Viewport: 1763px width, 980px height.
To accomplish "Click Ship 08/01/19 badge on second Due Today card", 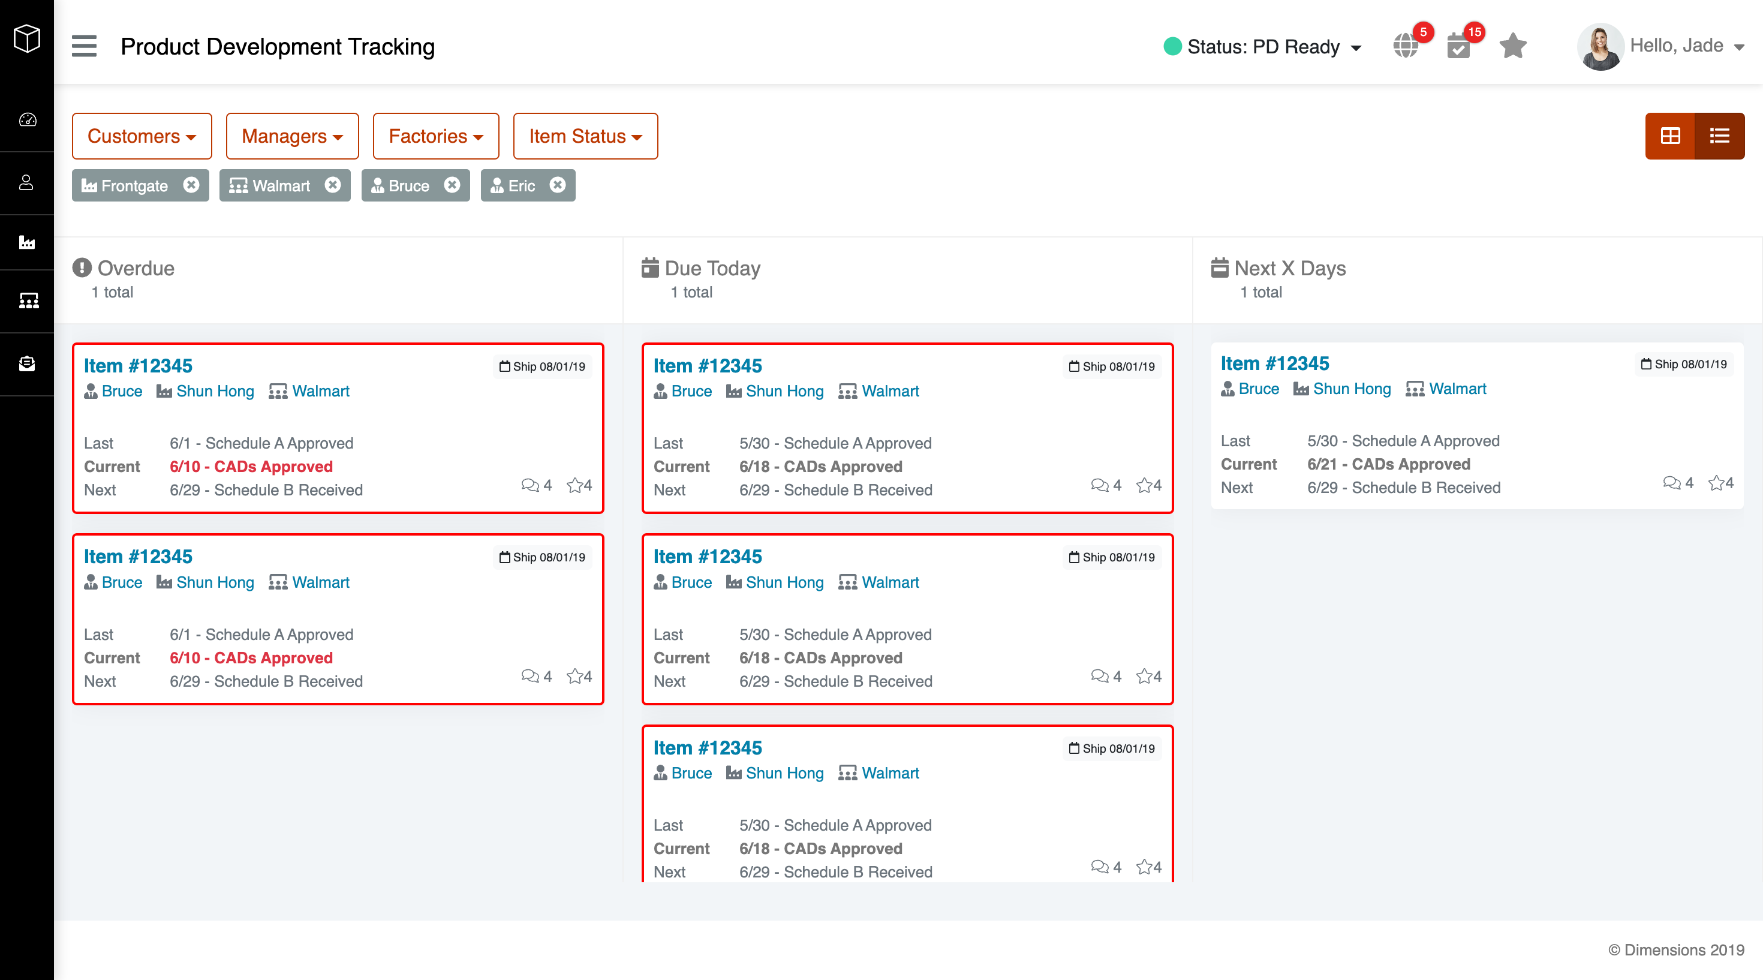I will [x=1112, y=557].
